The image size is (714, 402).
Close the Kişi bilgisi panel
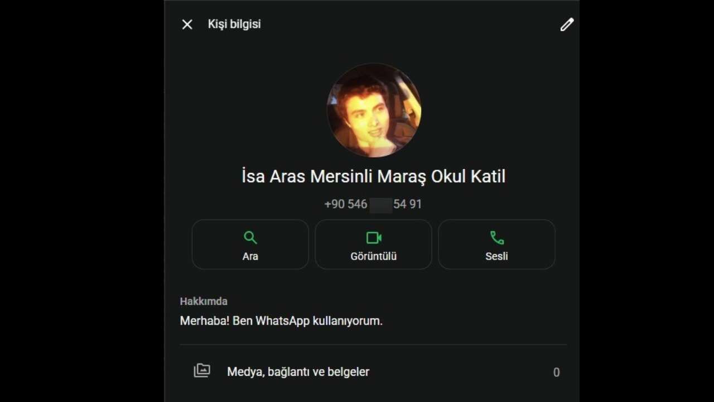[187, 25]
